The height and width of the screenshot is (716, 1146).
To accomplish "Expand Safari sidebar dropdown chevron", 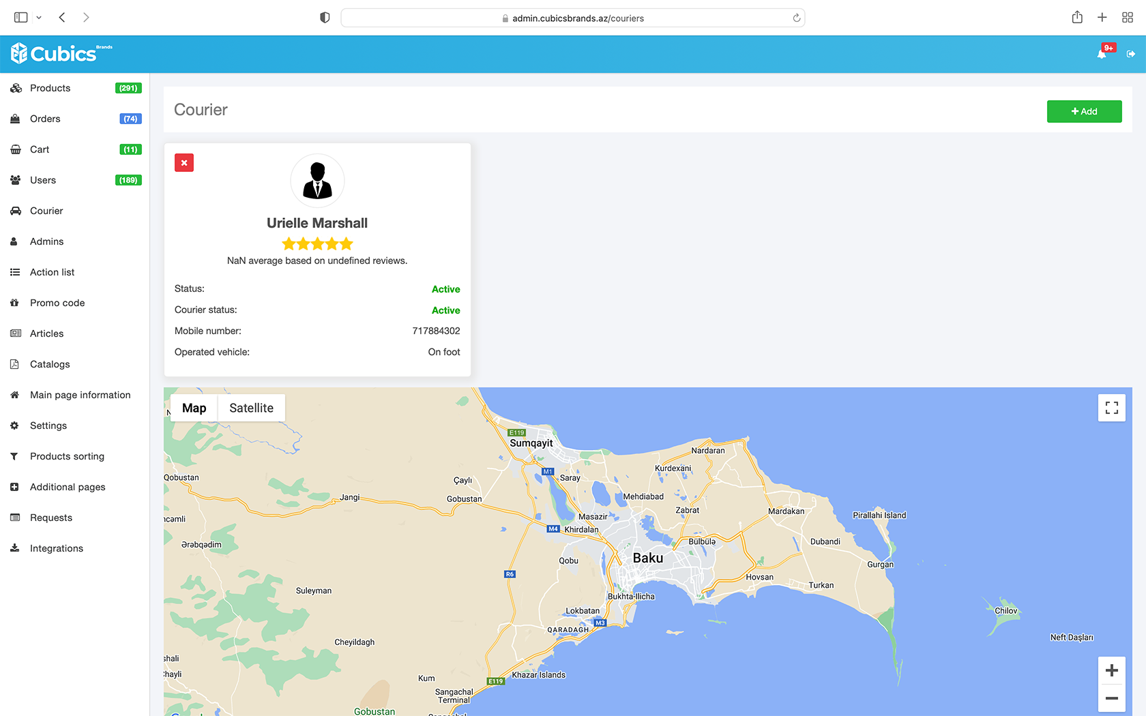I will click(39, 18).
